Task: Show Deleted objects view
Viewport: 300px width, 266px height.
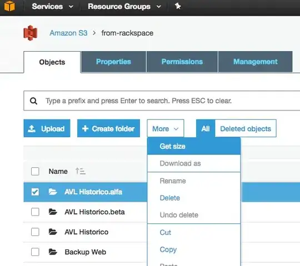Action: coord(246,128)
